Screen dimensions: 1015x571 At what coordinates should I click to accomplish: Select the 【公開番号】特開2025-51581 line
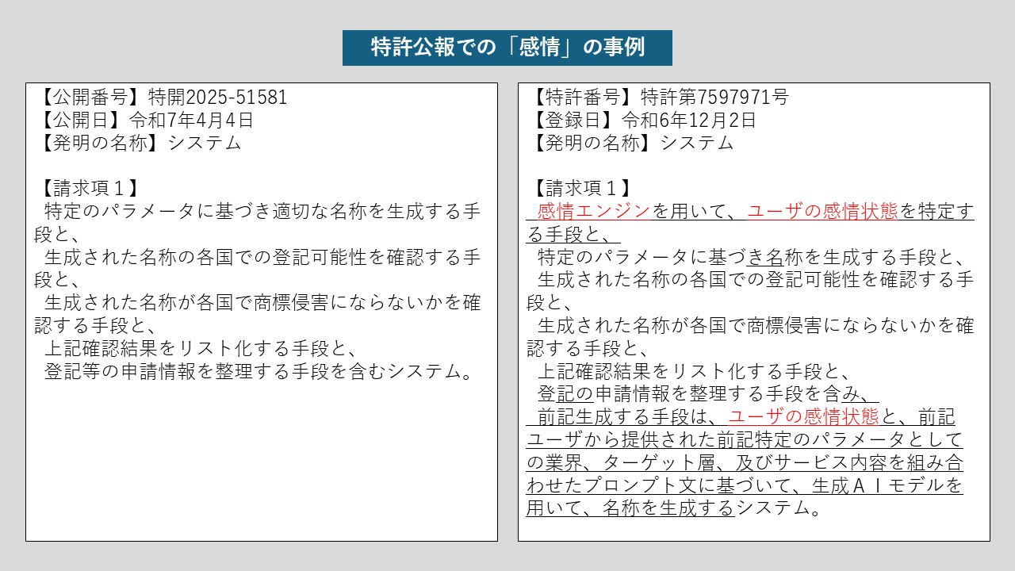pos(161,98)
